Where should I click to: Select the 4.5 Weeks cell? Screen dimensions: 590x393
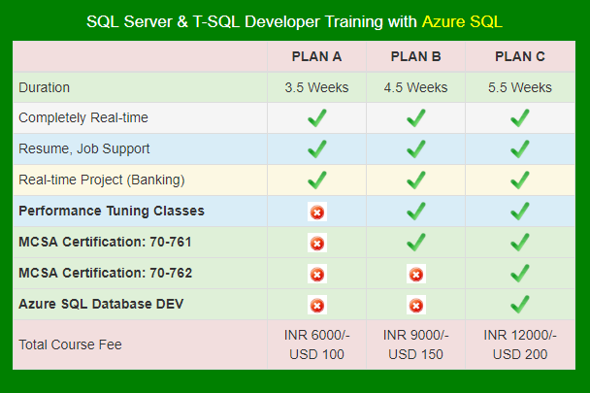point(415,87)
